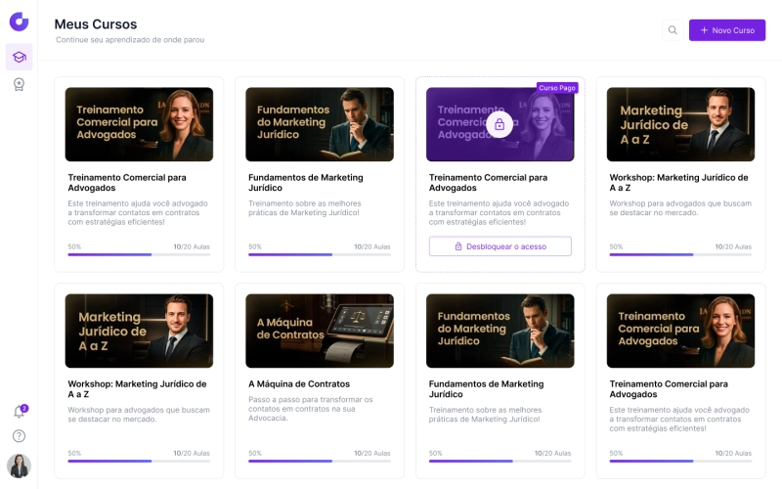The width and height of the screenshot is (782, 489).
Task: Open the first card's Treinamento Comercial thumbnail
Action: [x=139, y=124]
